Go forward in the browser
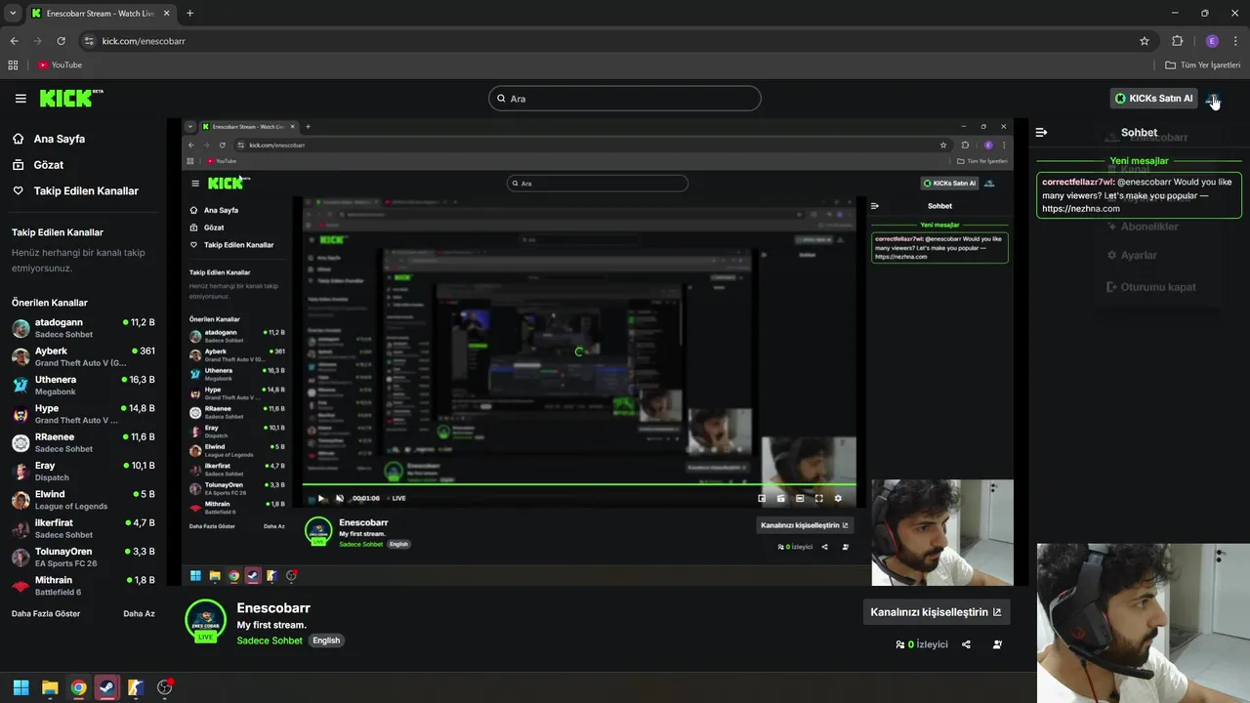The image size is (1250, 703). pyautogui.click(x=37, y=41)
